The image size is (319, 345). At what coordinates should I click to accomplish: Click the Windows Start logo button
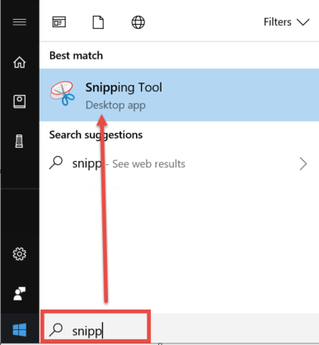pyautogui.click(x=20, y=329)
